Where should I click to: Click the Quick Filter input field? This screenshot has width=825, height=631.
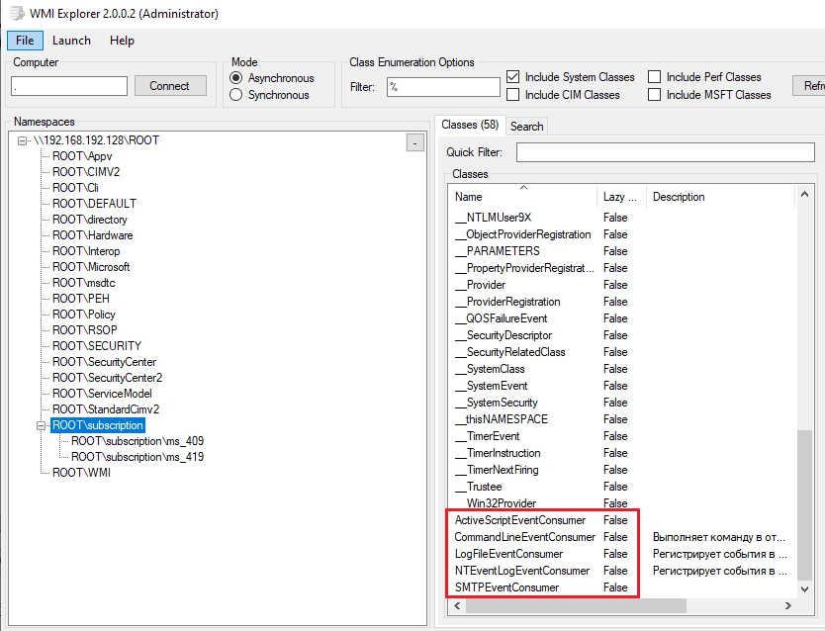coord(665,152)
